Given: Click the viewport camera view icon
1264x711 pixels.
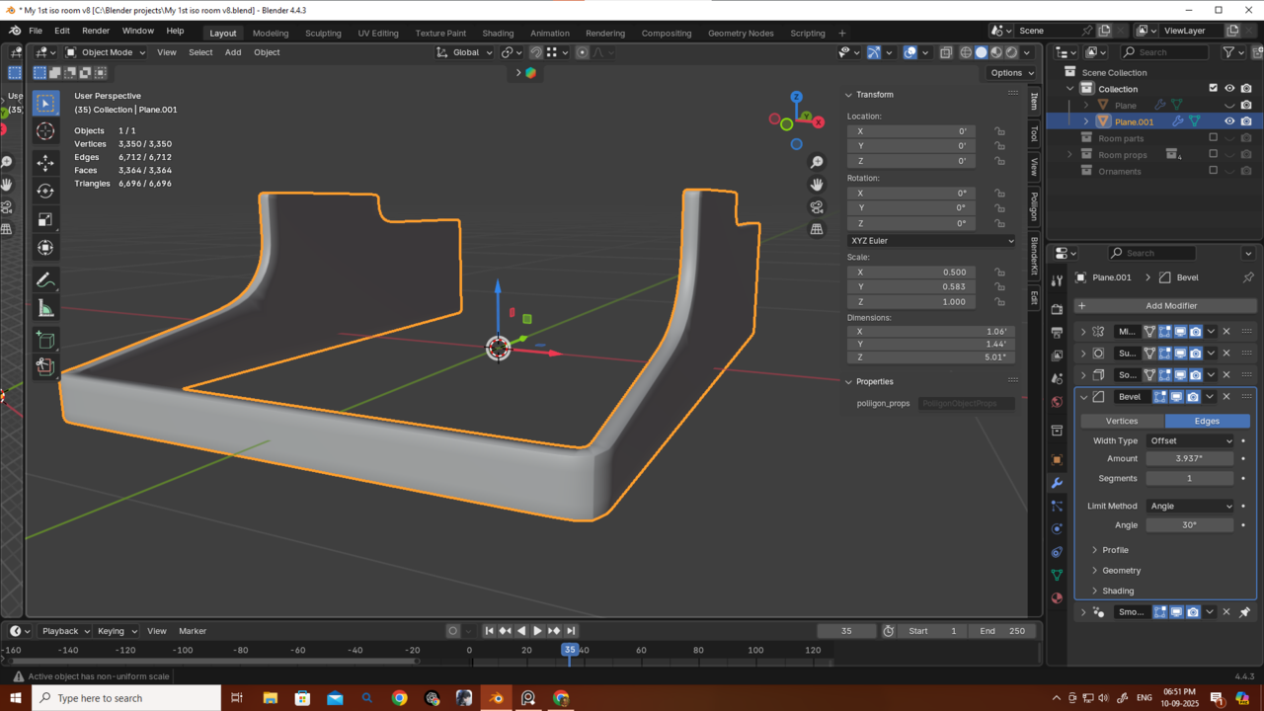Looking at the screenshot, I should coord(817,207).
